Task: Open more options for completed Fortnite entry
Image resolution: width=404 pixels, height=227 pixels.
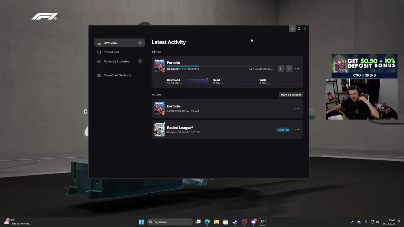Action: point(297,108)
